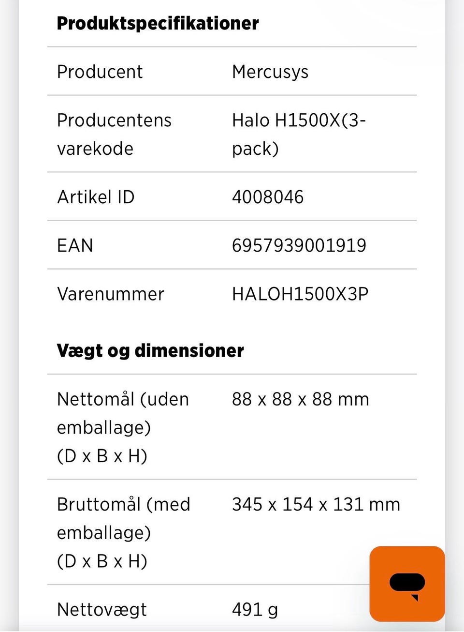Screen dimensions: 464x632
Task: Click the Varenummer value HALOH1500X3P
Action: (x=300, y=294)
